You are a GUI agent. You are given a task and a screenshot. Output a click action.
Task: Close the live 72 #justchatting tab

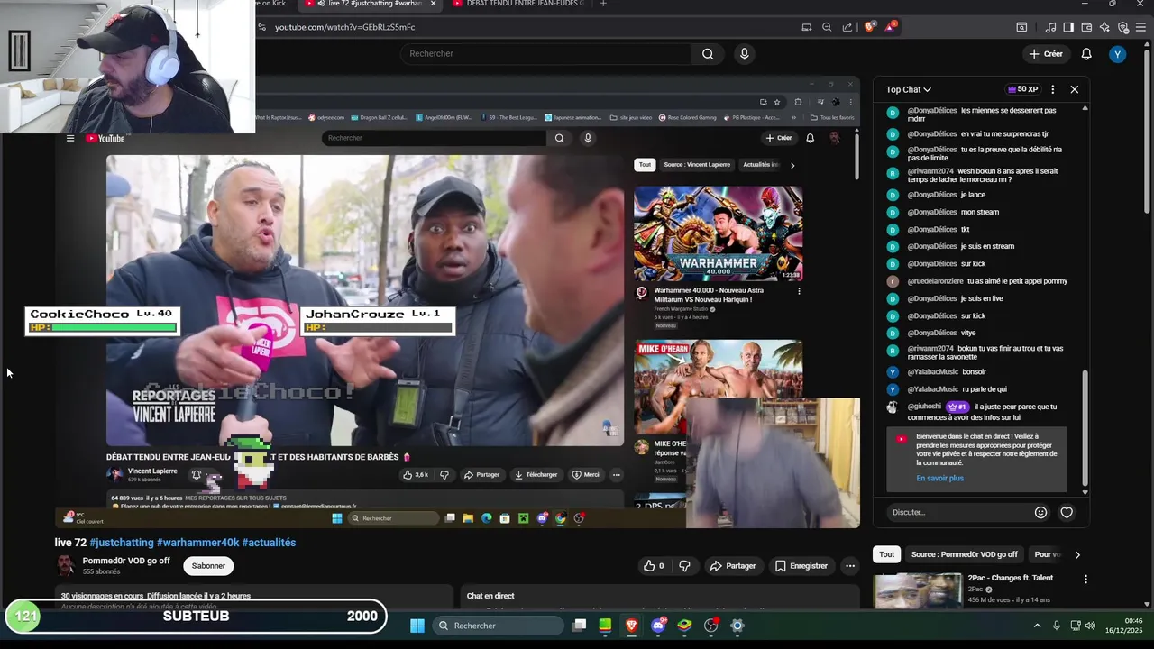[x=433, y=4]
